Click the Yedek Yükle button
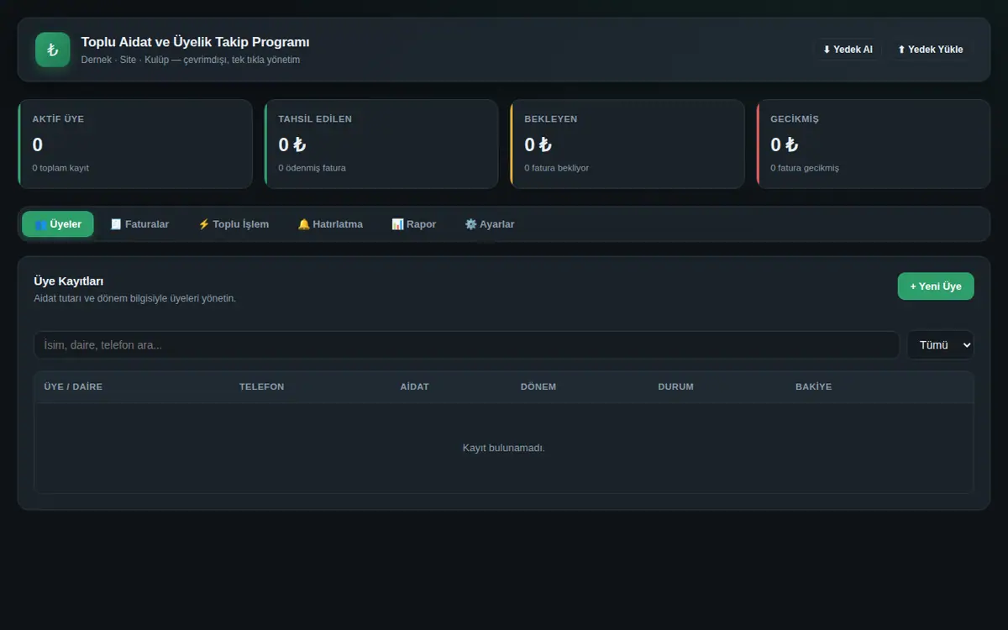The height and width of the screenshot is (630, 1008). 930,50
